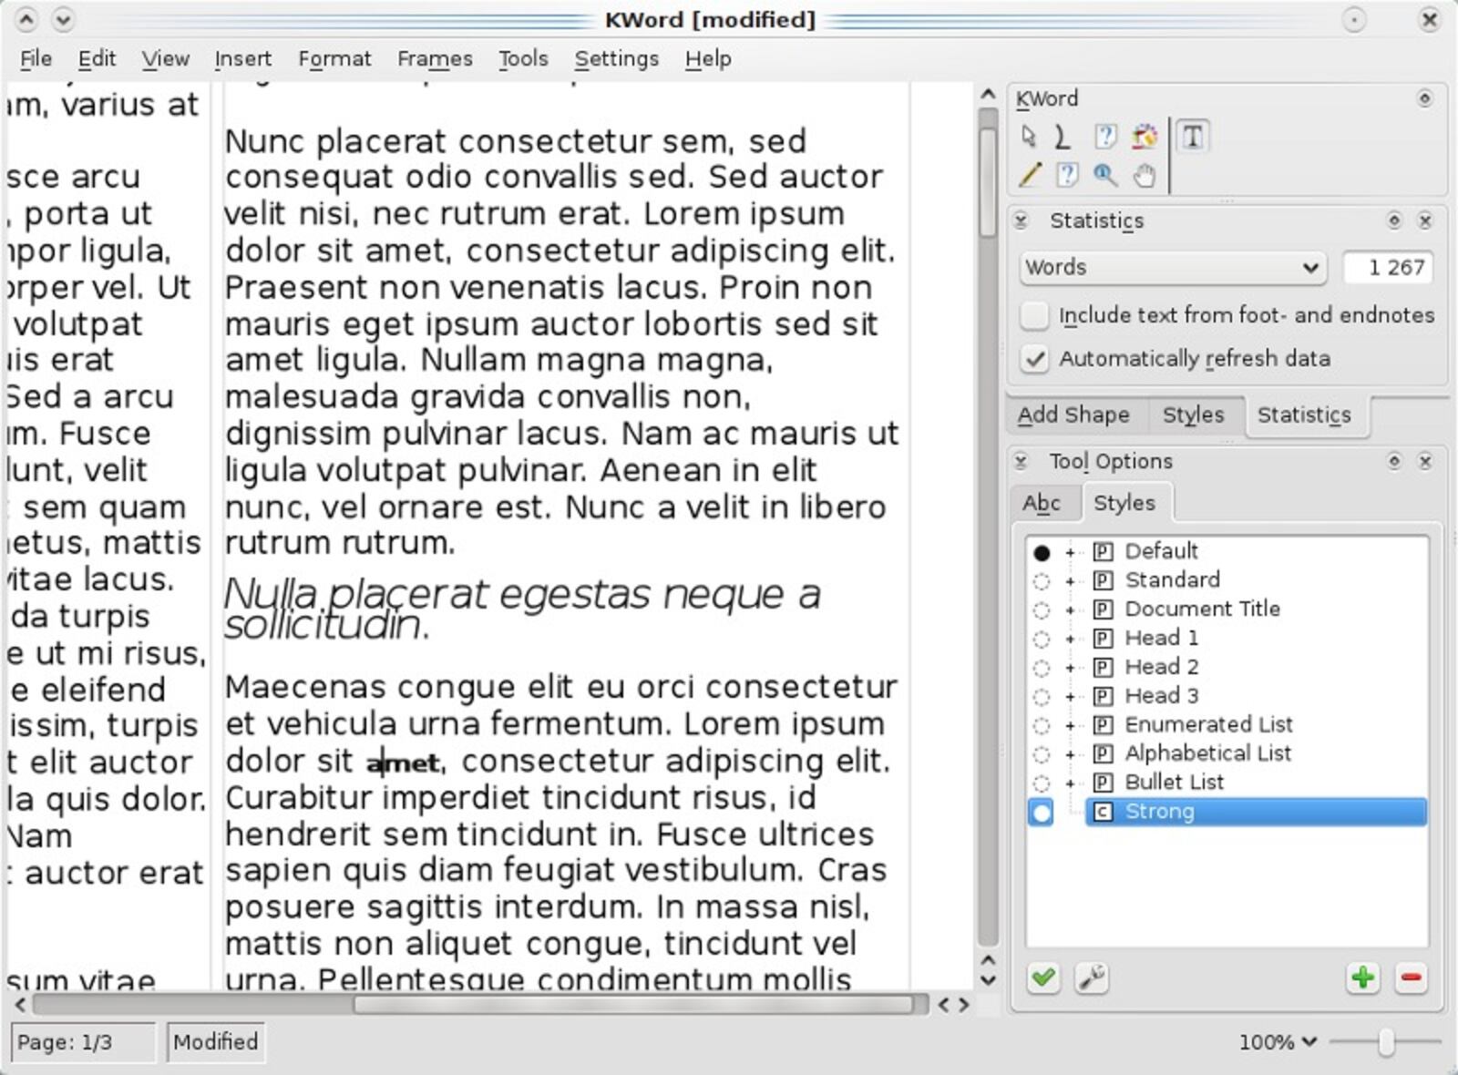This screenshot has width=1458, height=1075.
Task: Remove selected style with the minus button
Action: [x=1410, y=978]
